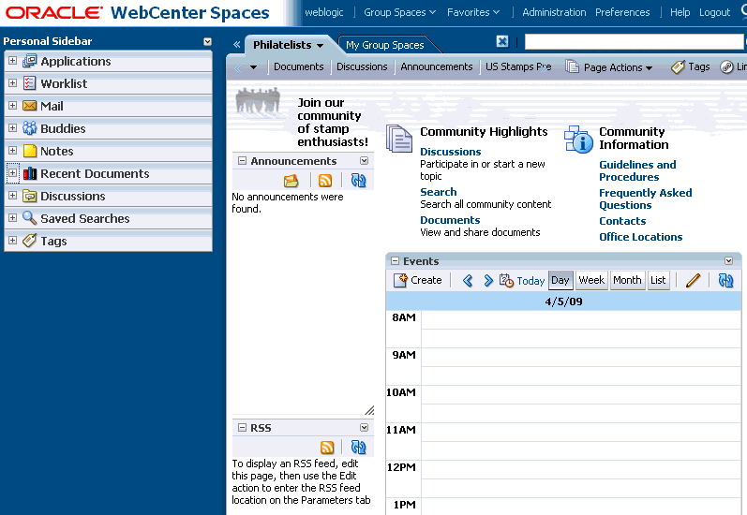
Task: Expand the Saved Searches tree node
Action: click(13, 217)
